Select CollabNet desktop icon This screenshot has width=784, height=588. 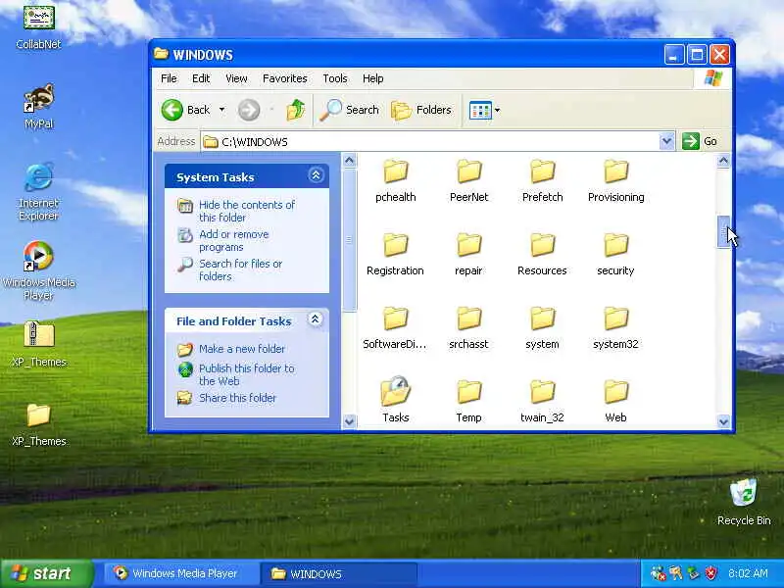tap(38, 27)
